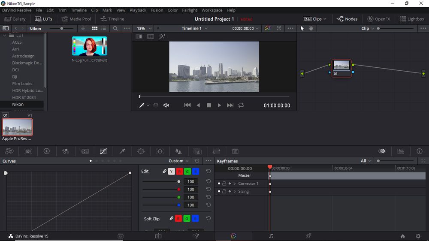
Task: Open the Fusion menu
Action: 157,10
